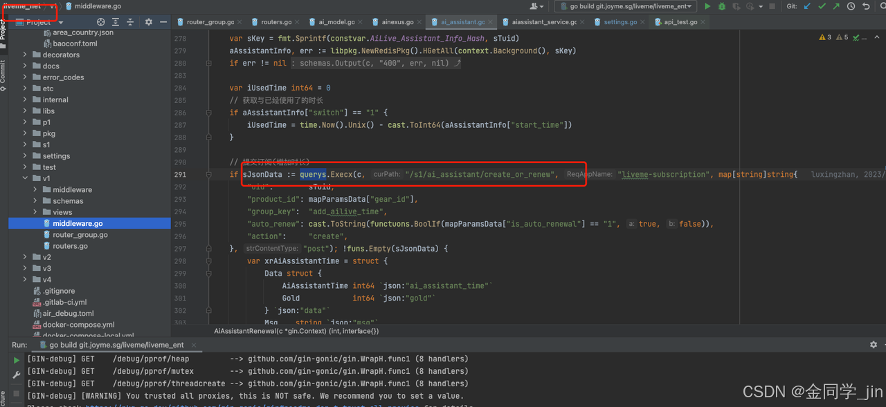The width and height of the screenshot is (886, 407).
Task: Git update project blue arrow
Action: [x=807, y=6]
